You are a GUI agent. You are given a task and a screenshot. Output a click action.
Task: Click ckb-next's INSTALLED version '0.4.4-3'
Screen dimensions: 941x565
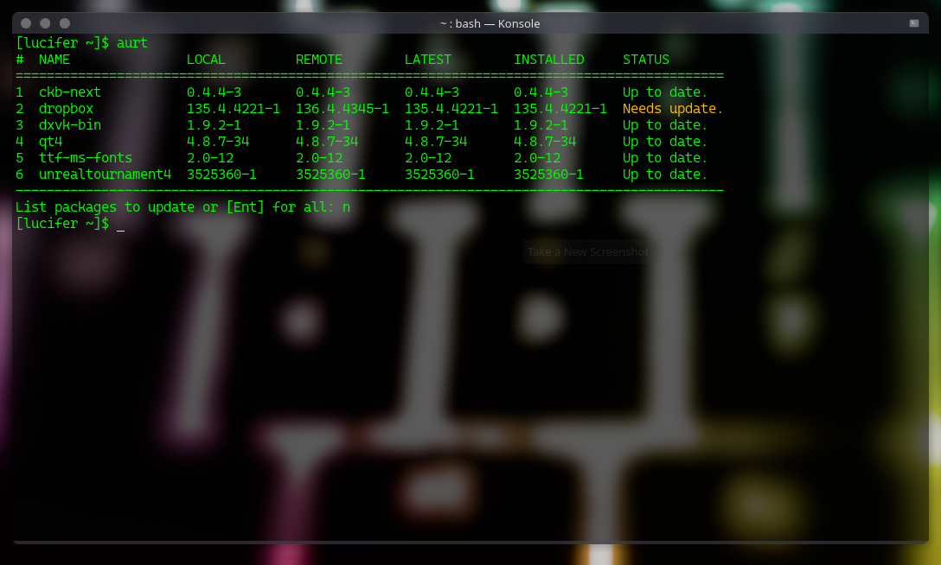coord(541,92)
